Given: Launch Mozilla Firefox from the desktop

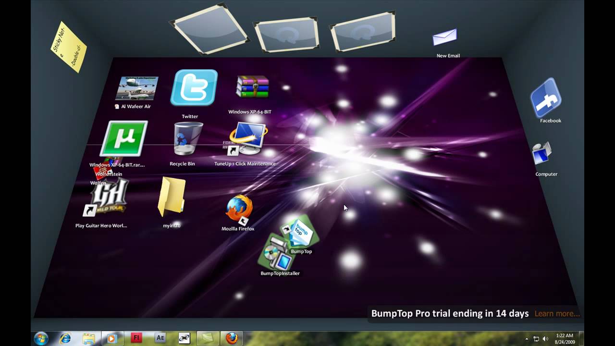Looking at the screenshot, I should click(x=239, y=209).
